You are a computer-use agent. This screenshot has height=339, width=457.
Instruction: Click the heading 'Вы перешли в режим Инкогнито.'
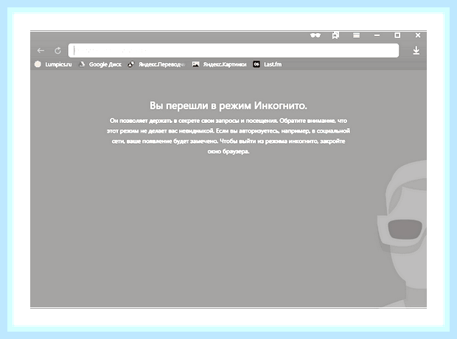[x=228, y=105]
